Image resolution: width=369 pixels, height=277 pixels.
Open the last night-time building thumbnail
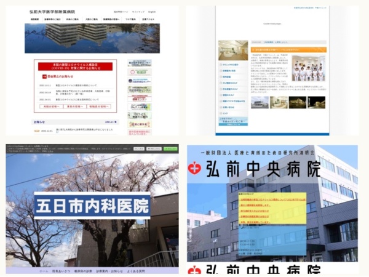coord(317,102)
